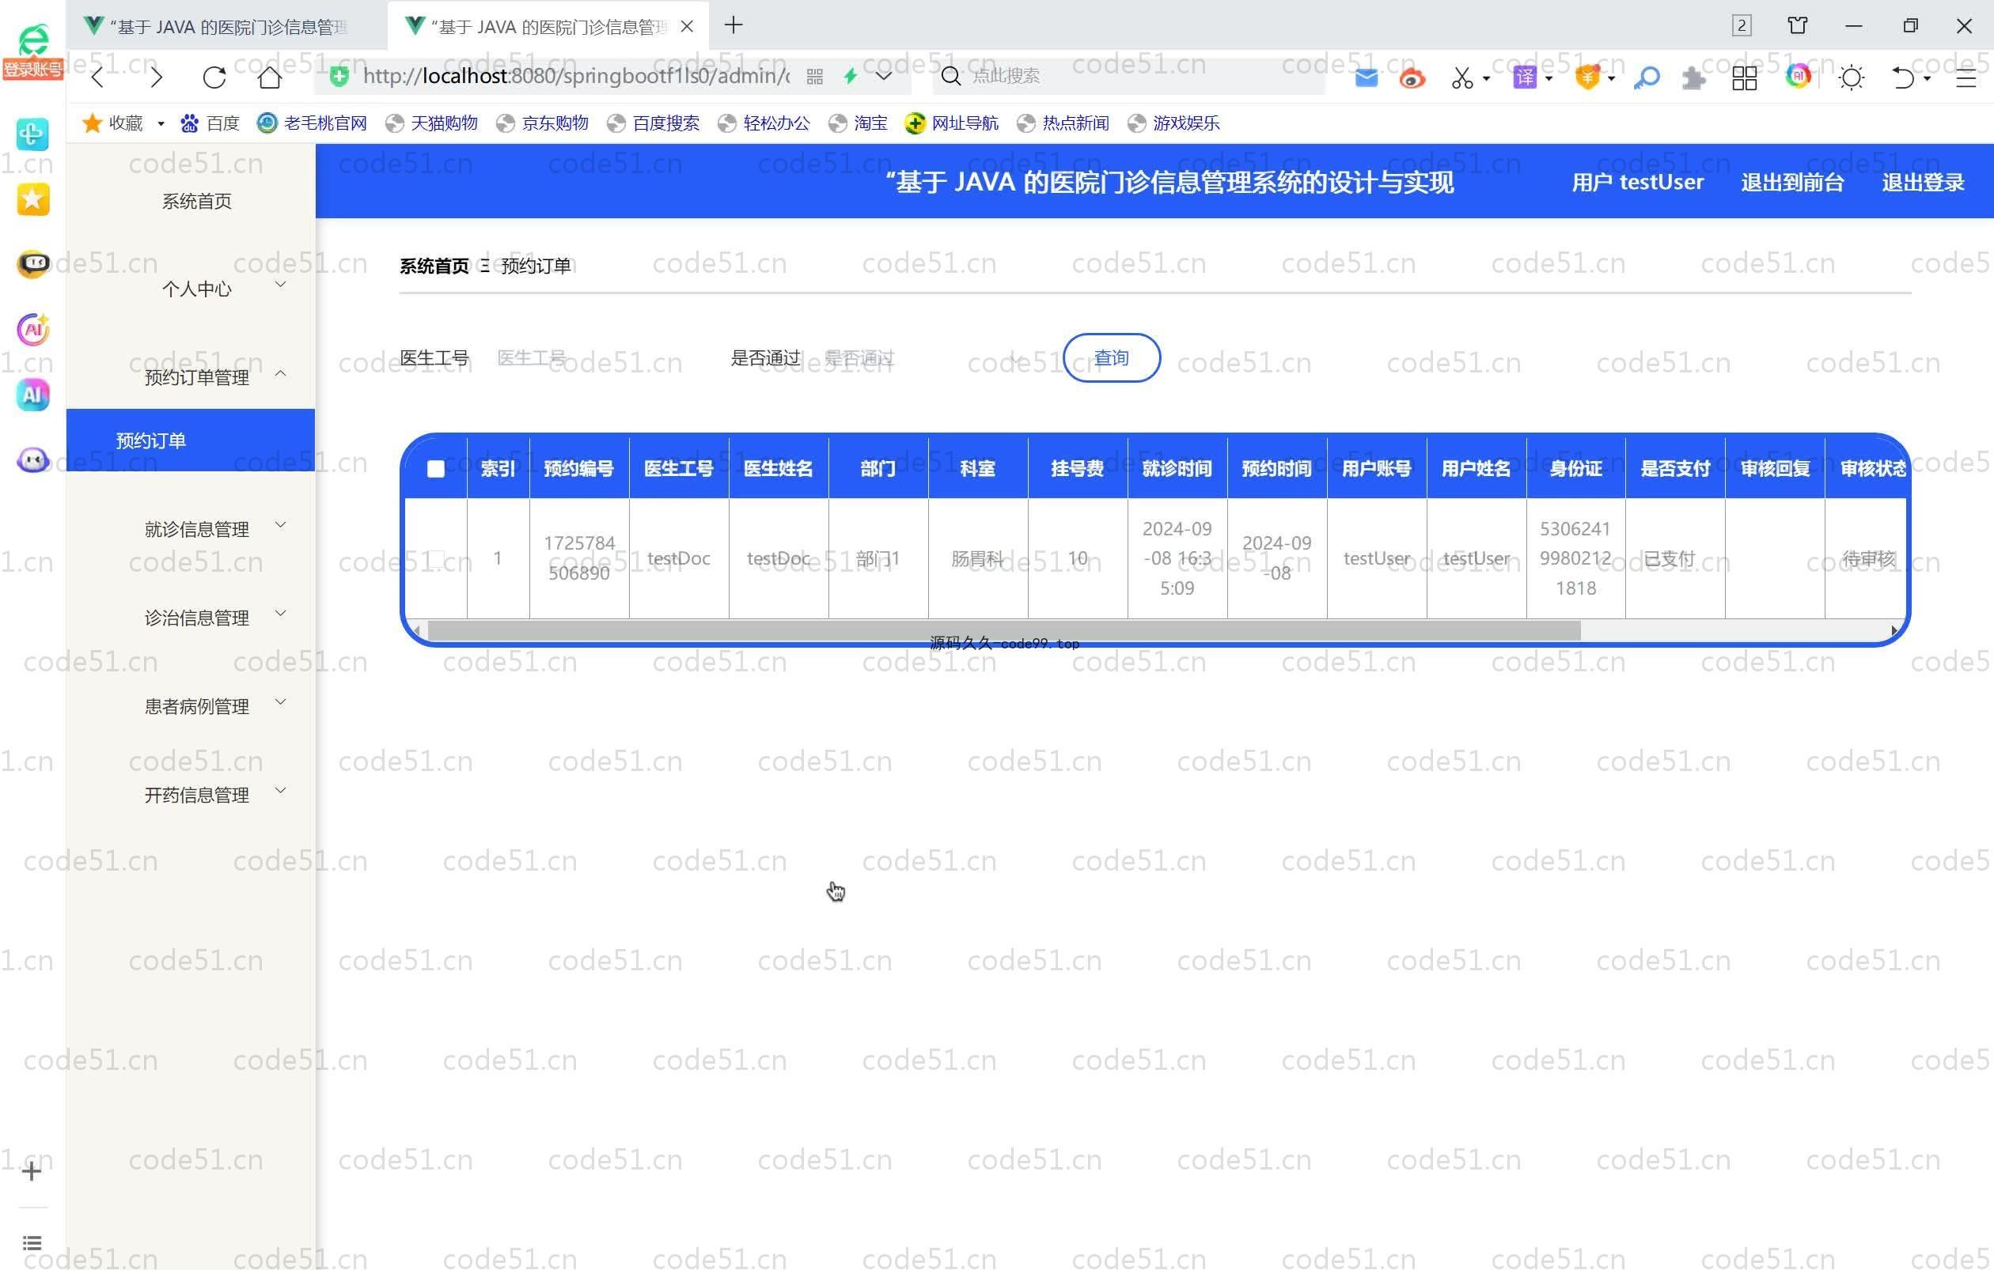
Task: Click the 待审核 status cell
Action: click(1868, 558)
